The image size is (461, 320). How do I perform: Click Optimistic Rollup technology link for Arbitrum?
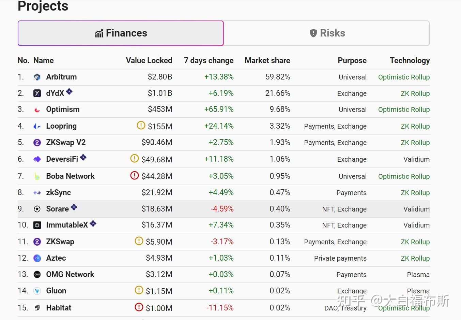tap(404, 77)
